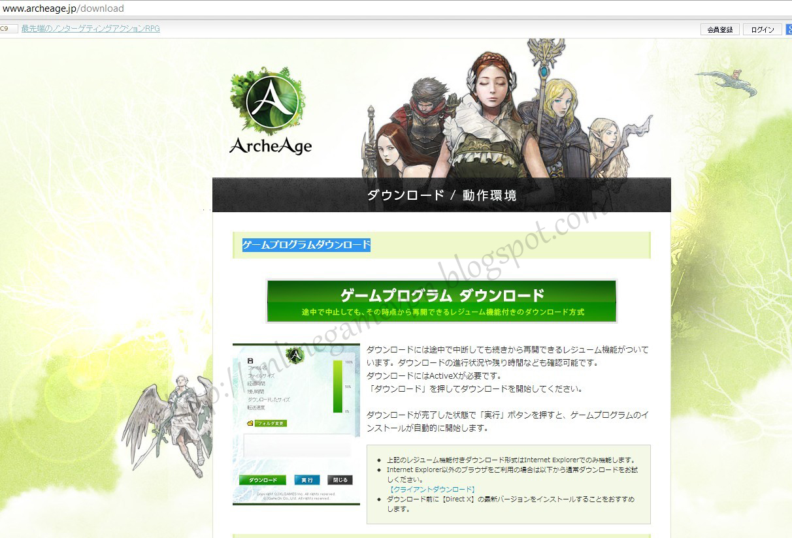The width and height of the screenshot is (792, 538).
Task: Click the 閉じる button in the preview
Action: point(340,480)
